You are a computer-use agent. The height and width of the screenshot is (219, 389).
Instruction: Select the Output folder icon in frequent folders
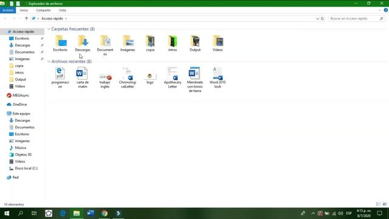(195, 41)
